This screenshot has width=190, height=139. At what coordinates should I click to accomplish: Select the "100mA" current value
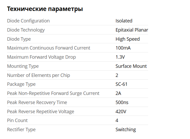[x=123, y=48]
